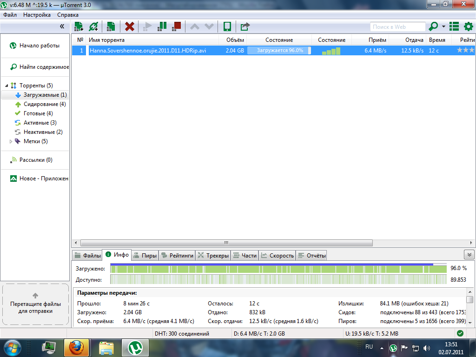Pause the torrent download
The width and height of the screenshot is (476, 357).
click(162, 26)
